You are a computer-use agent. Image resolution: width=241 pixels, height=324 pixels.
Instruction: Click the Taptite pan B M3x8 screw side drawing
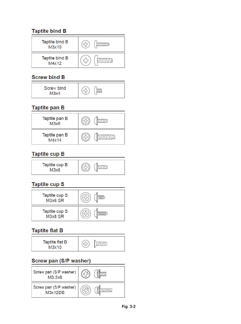[x=101, y=121]
